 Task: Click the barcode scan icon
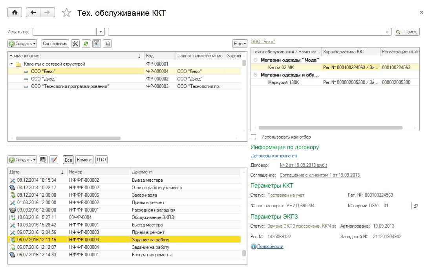pyautogui.click(x=43, y=160)
